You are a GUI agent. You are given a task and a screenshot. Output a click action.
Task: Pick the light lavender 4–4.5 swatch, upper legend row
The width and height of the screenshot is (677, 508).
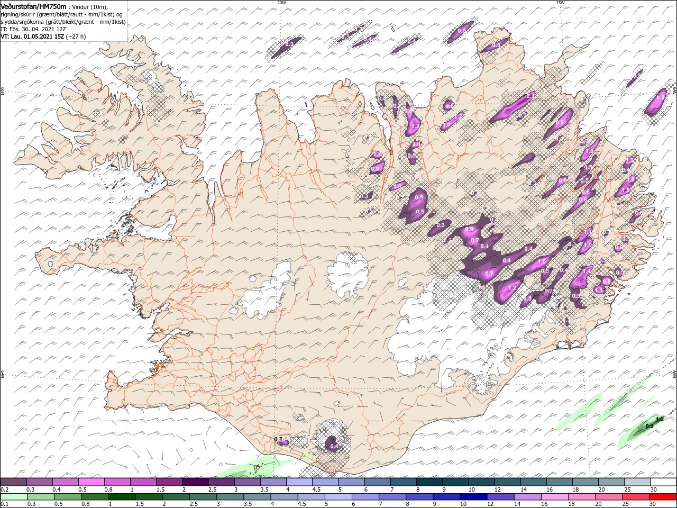(x=299, y=482)
